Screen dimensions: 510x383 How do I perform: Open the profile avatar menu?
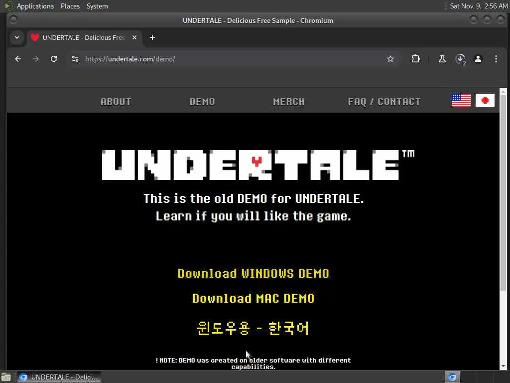pos(478,59)
